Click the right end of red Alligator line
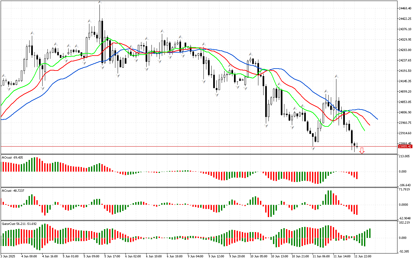The height and width of the screenshot is (260, 416). click(x=370, y=125)
